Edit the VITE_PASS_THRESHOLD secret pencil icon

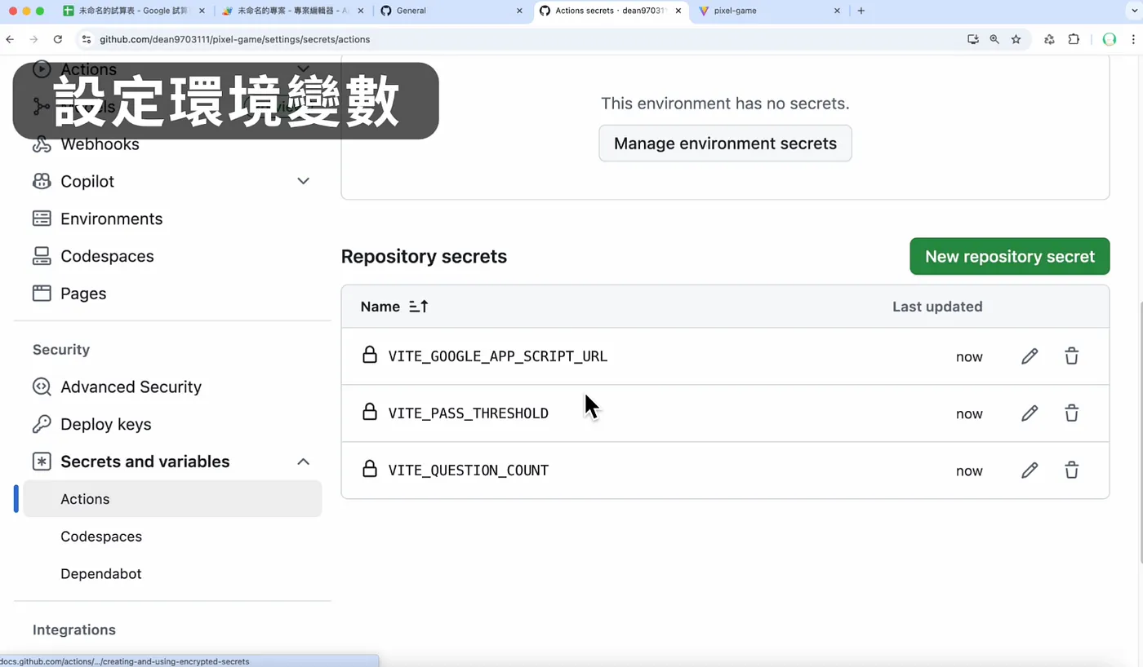(x=1030, y=413)
